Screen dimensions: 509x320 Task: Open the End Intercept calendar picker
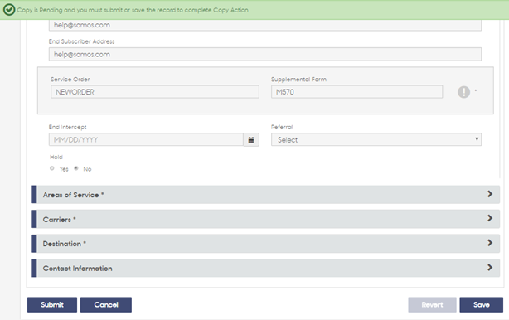(x=251, y=140)
